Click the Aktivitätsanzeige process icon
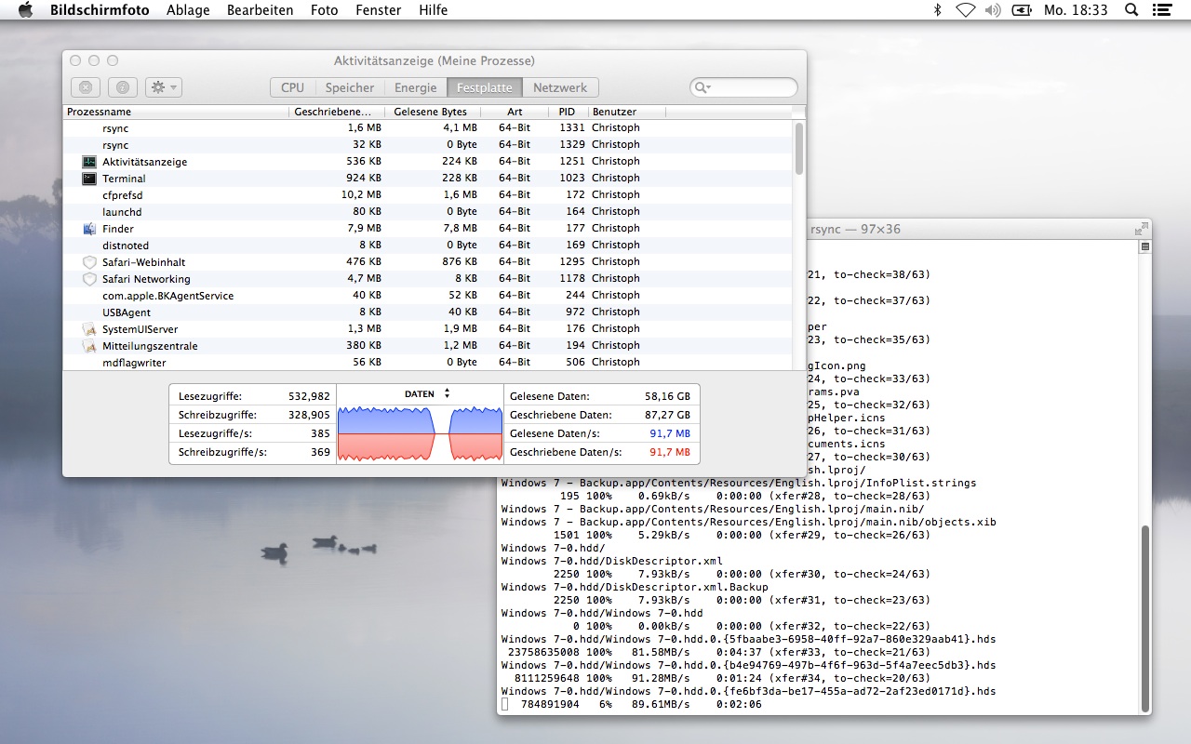1191x744 pixels. [x=89, y=162]
